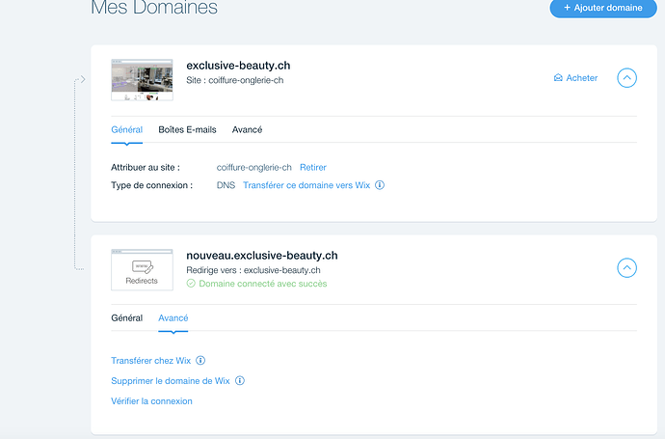Collapse the exclusive-beauty.ch domain panel
The height and width of the screenshot is (439, 665).
click(x=626, y=78)
